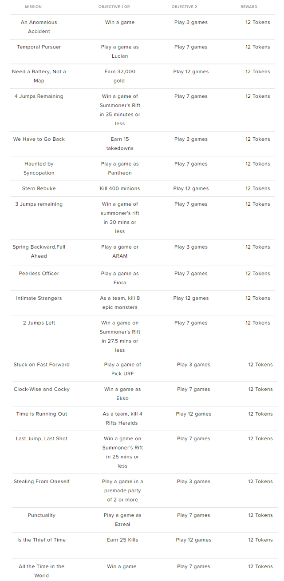Click the Temporal Pursuer mission name
This screenshot has height=581, width=284.
click(x=39, y=47)
